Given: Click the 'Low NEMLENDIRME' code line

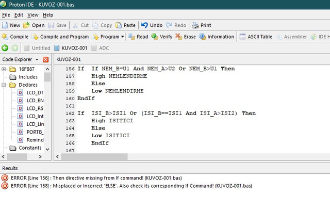Looking at the screenshot, I should 118,91.
